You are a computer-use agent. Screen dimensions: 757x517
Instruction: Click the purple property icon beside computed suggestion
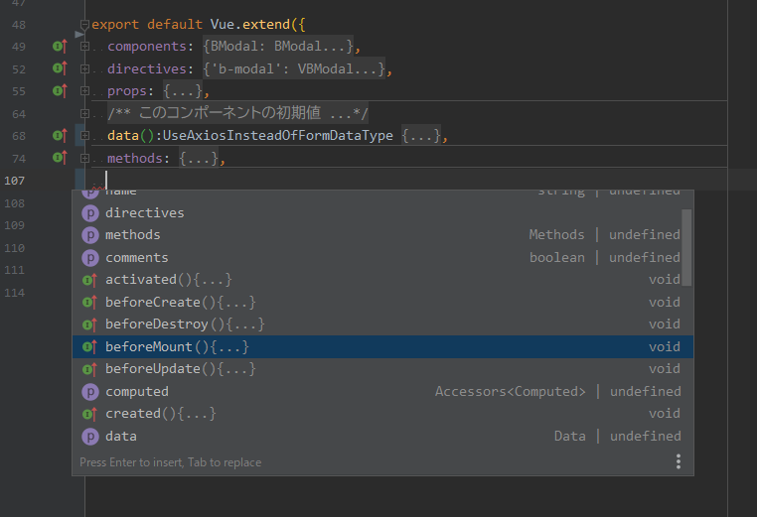89,391
